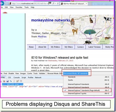The height and width of the screenshot is (112, 116).
Task: Click the Element source with style page icon
Action: coord(14,81)
